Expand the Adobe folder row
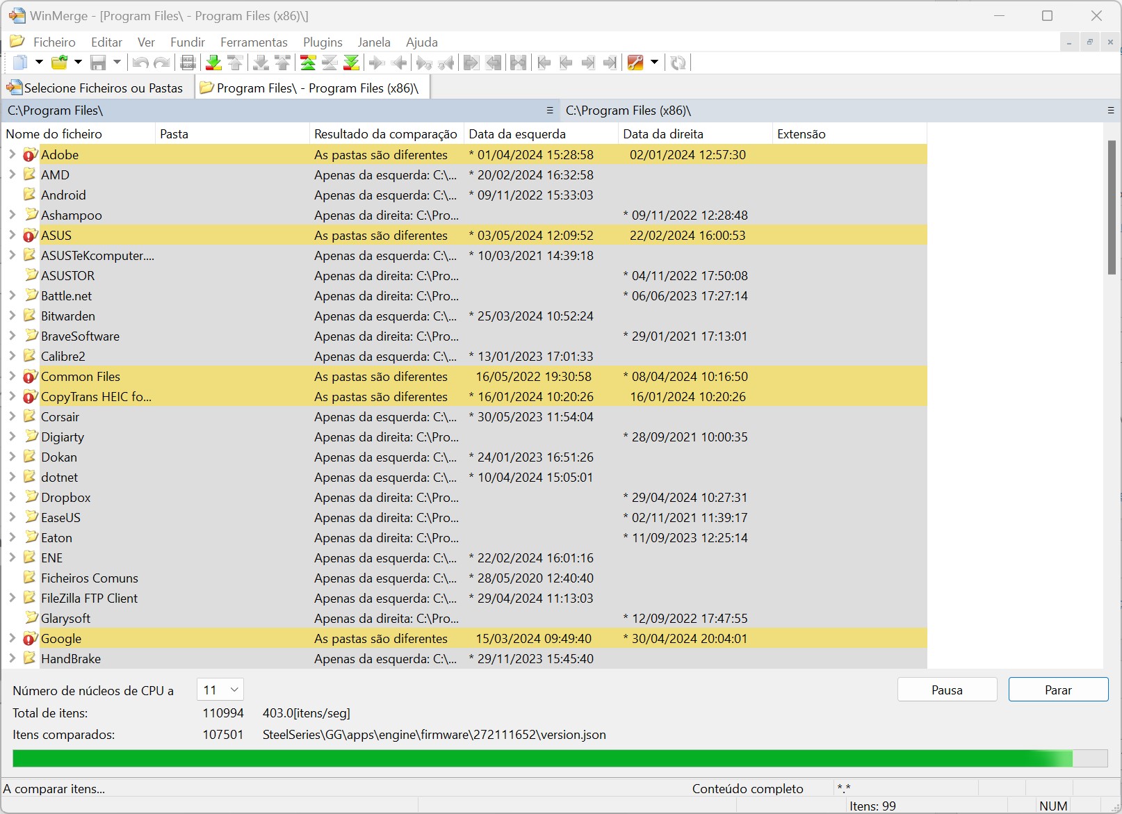Image resolution: width=1122 pixels, height=814 pixels. click(12, 154)
